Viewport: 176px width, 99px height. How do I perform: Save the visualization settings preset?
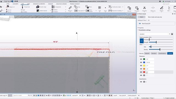pyautogui.click(x=172, y=34)
